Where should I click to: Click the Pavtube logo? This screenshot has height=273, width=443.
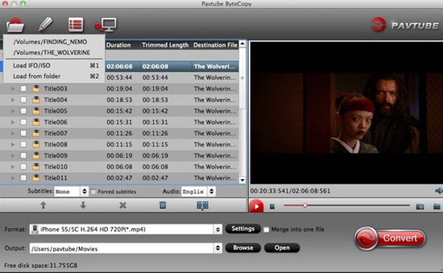[405, 25]
